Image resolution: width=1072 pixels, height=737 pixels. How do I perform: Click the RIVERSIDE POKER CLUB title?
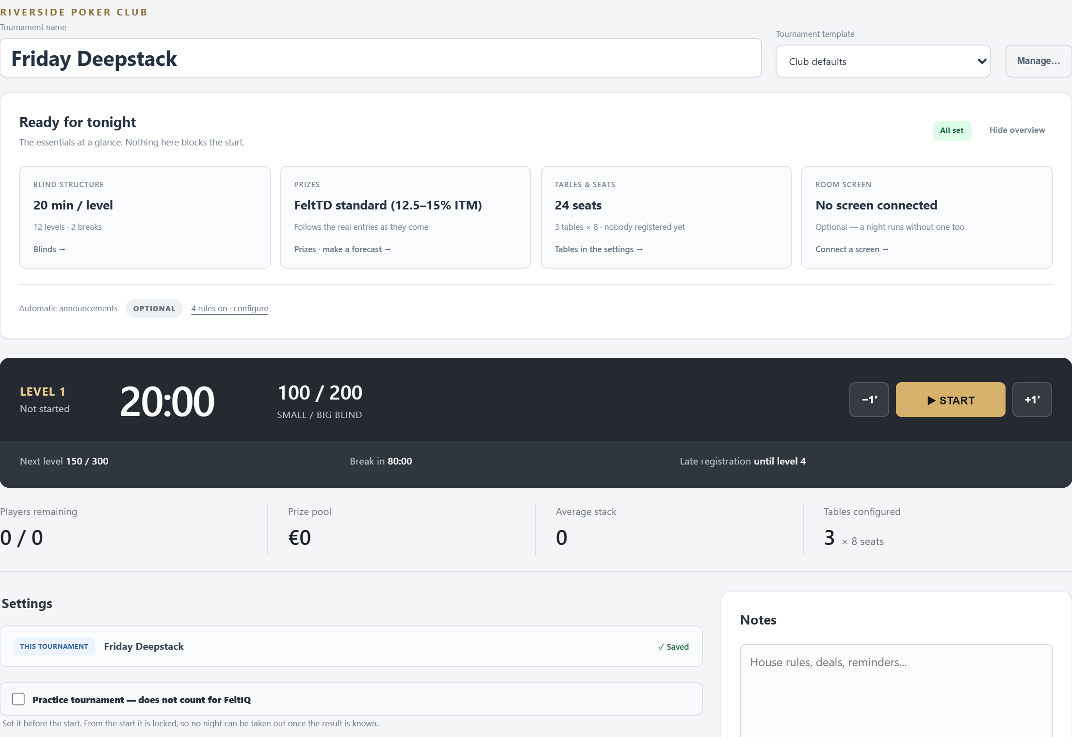[74, 12]
